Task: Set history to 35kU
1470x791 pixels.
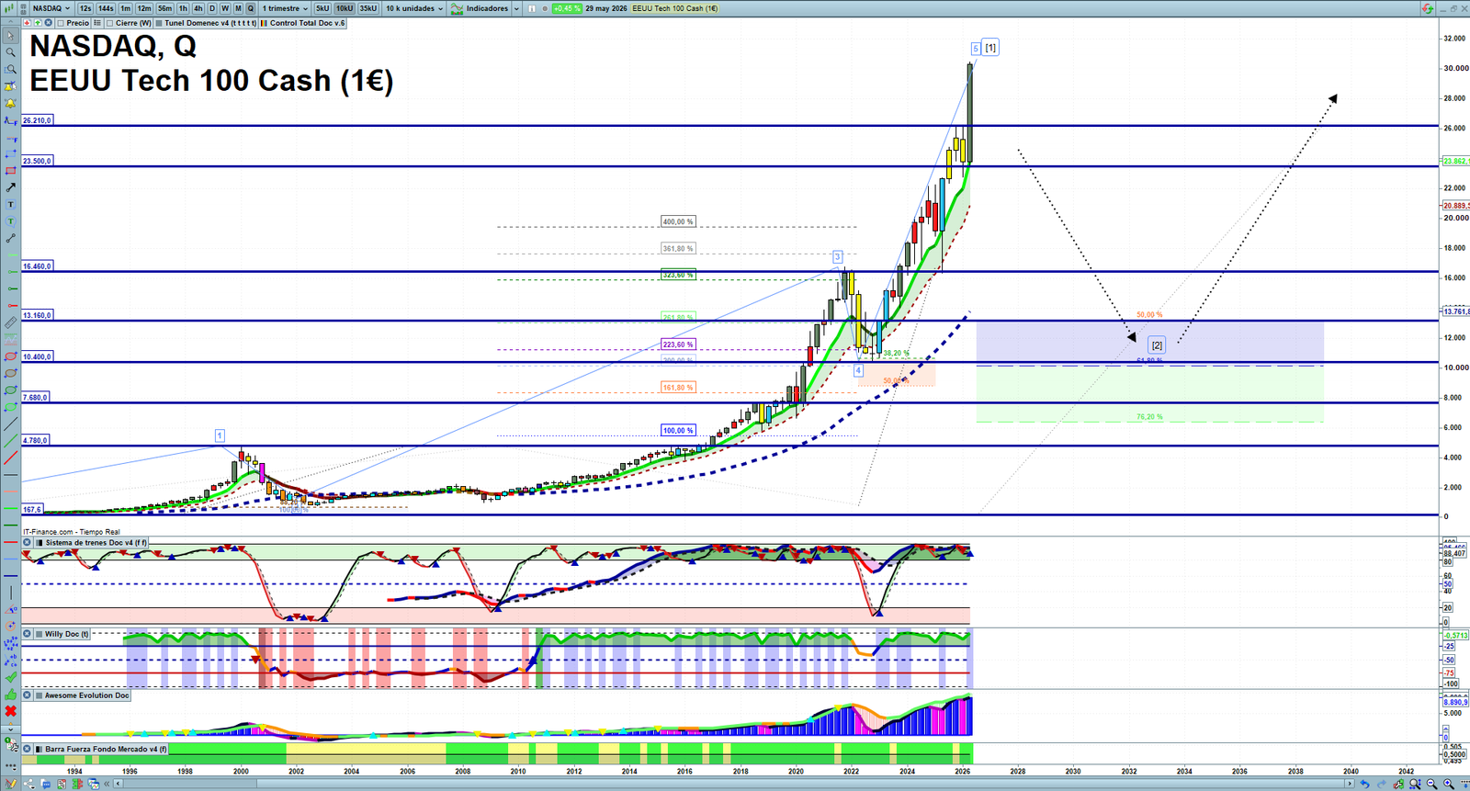Action: click(x=367, y=8)
